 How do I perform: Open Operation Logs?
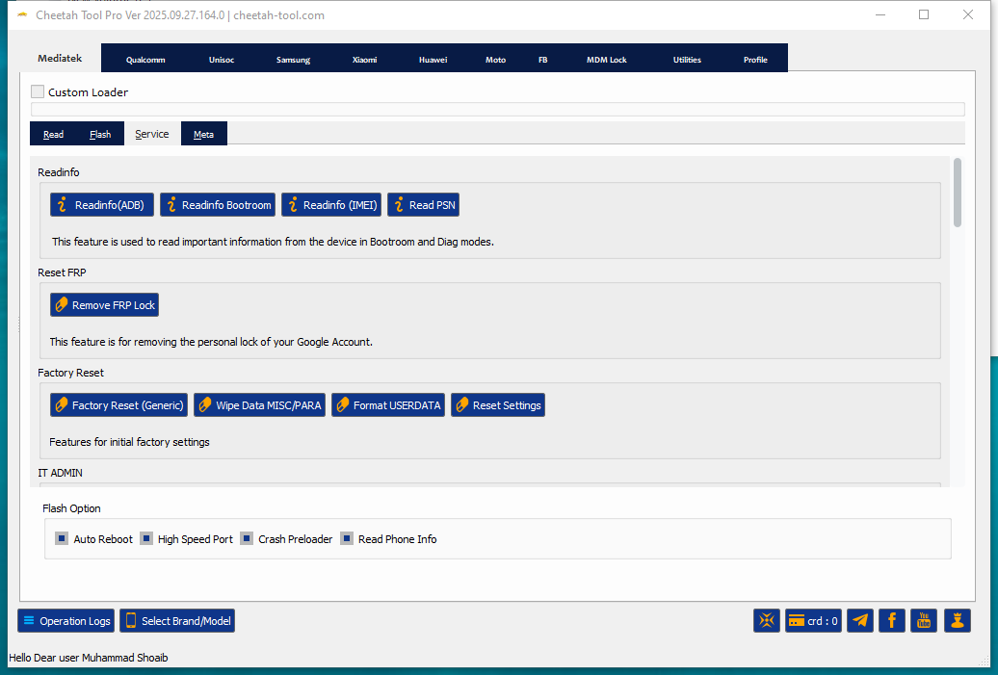click(66, 620)
